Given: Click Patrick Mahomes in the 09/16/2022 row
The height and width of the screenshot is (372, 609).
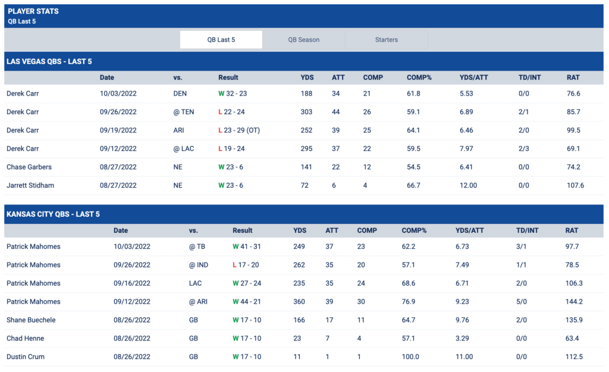Looking at the screenshot, I should 33,283.
